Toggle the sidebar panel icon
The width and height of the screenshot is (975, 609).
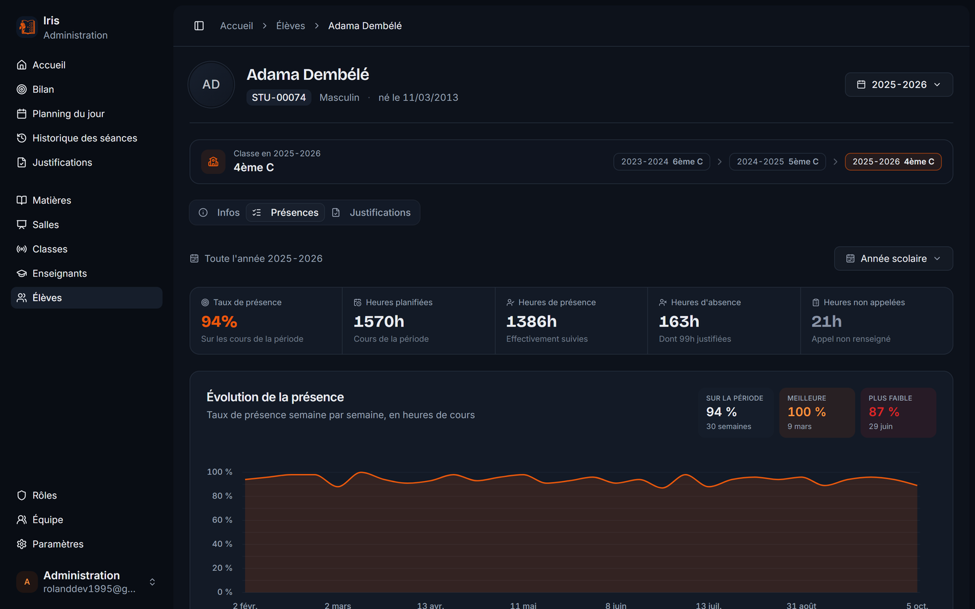(x=199, y=26)
